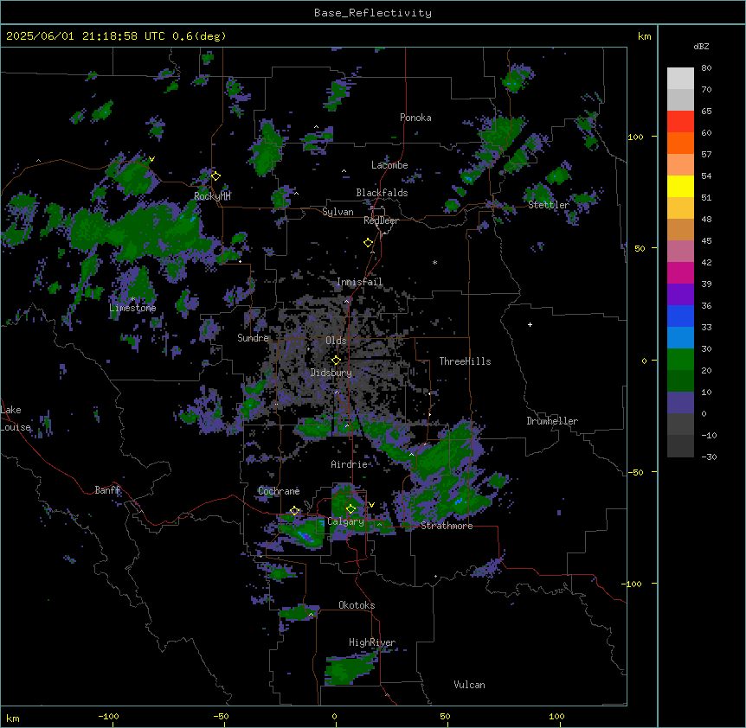
Task: Click the yellow V marker east of Calgary
Action: click(x=371, y=505)
